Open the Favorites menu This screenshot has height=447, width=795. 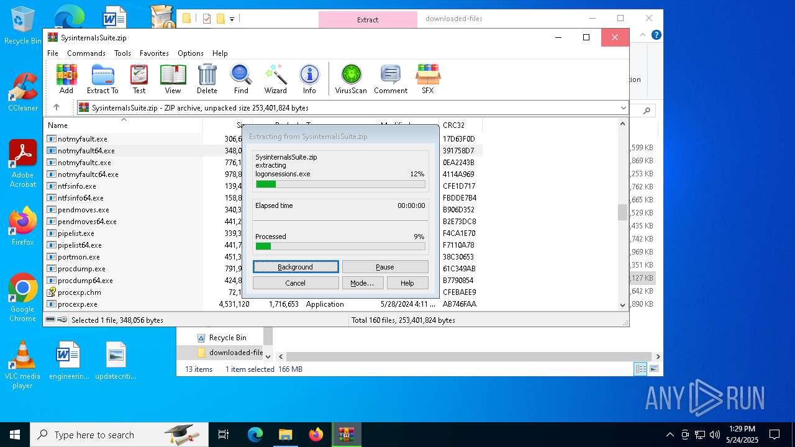pyautogui.click(x=154, y=53)
